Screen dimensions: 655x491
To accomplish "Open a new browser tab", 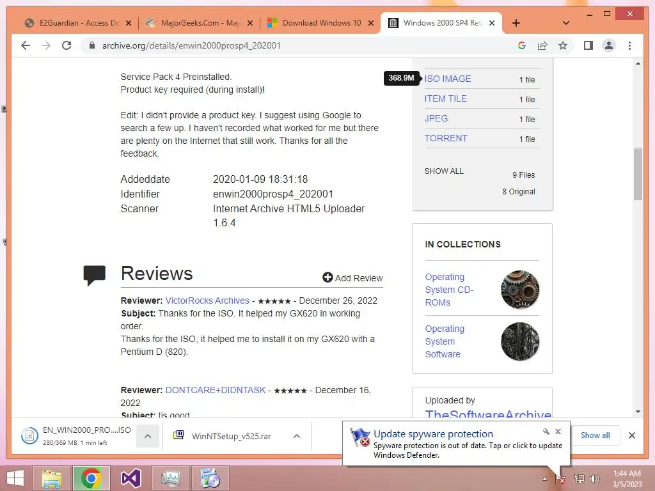I will [516, 23].
